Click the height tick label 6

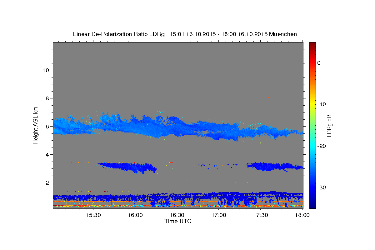pyautogui.click(x=47, y=127)
